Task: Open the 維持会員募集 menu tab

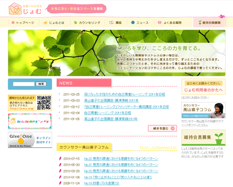Action: tap(209, 22)
